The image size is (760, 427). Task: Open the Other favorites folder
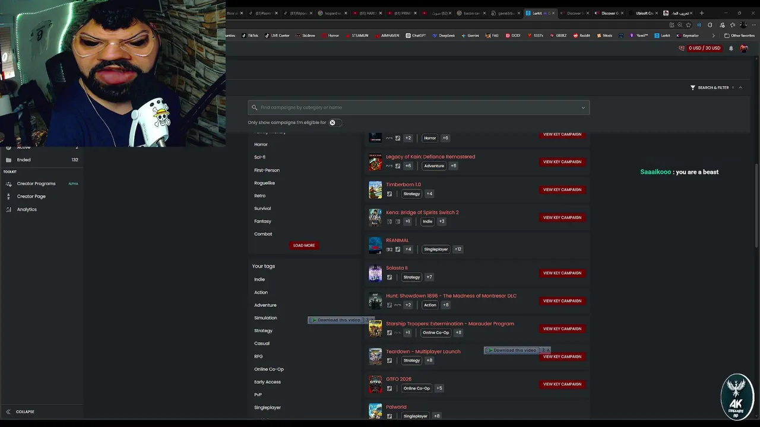[x=739, y=36]
